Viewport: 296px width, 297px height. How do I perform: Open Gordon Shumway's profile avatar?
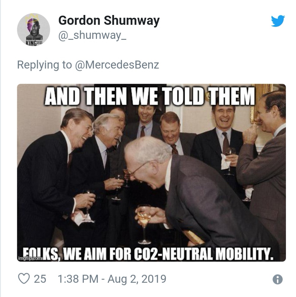(34, 29)
